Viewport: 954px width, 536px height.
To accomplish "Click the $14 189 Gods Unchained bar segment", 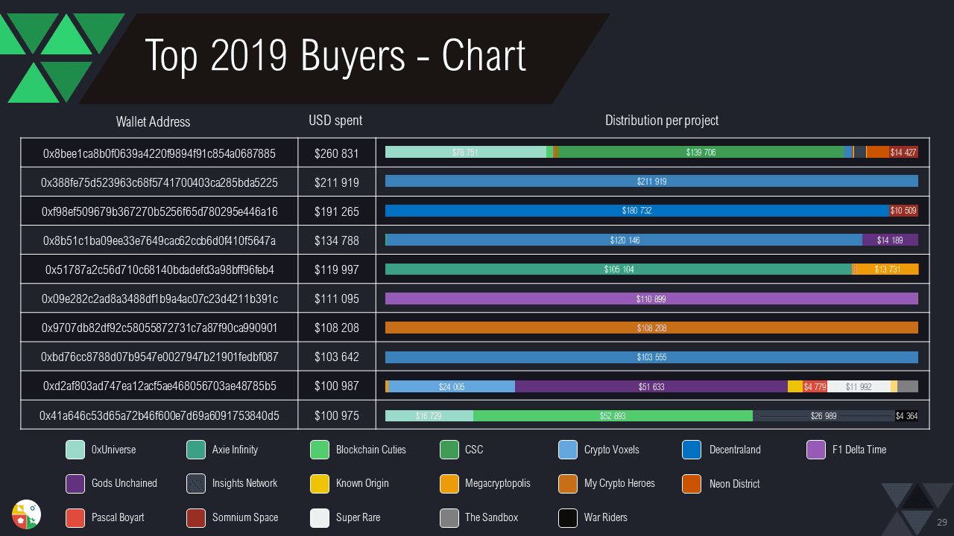I will click(x=890, y=240).
